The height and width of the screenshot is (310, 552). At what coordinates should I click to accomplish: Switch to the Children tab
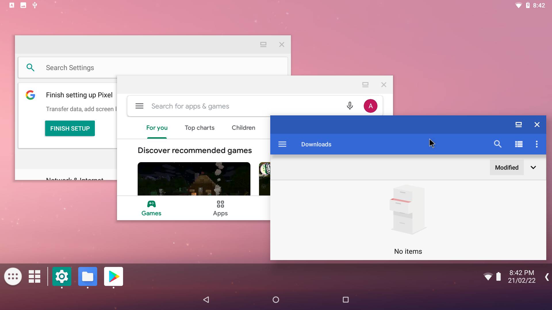click(243, 128)
